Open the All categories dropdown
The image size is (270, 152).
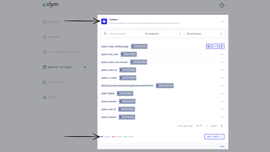pyautogui.click(x=163, y=34)
